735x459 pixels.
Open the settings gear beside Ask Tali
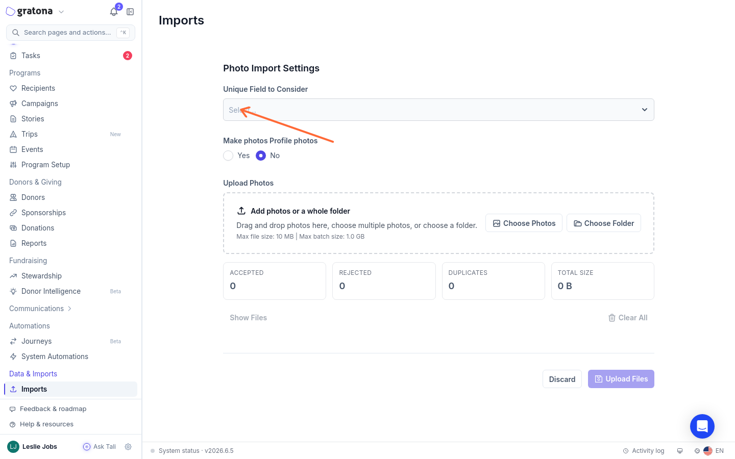[128, 447]
